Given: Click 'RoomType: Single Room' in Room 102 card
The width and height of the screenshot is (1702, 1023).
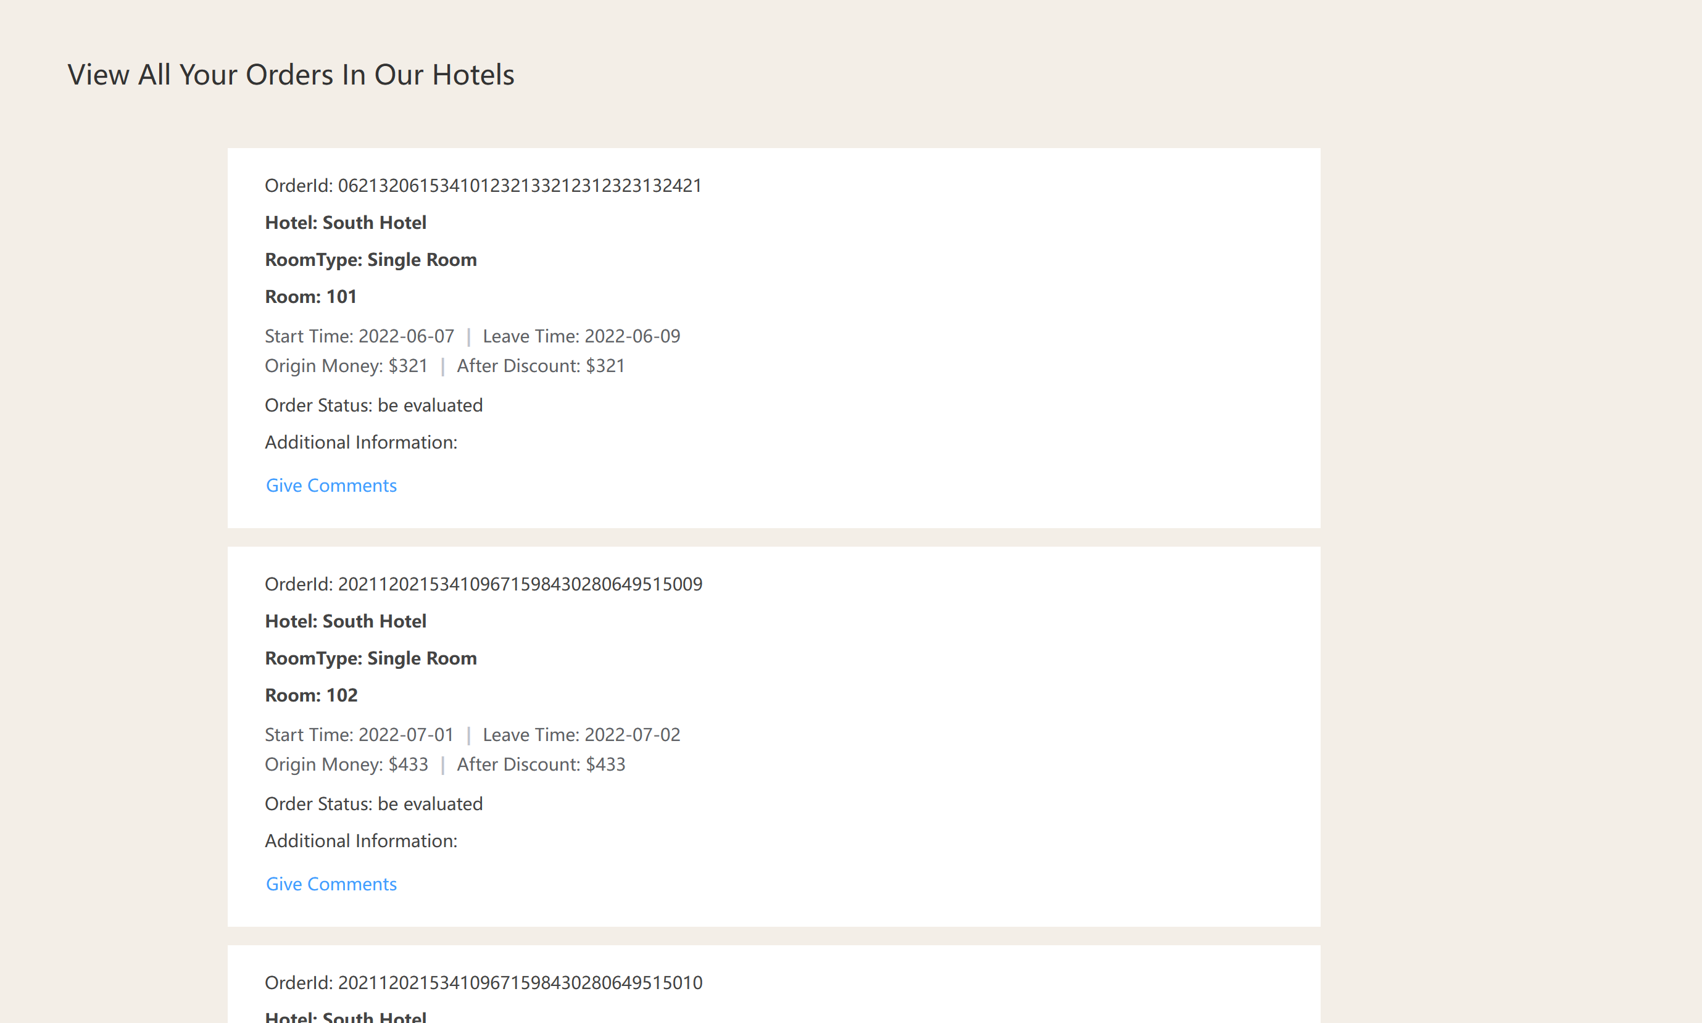Looking at the screenshot, I should pyautogui.click(x=371, y=658).
